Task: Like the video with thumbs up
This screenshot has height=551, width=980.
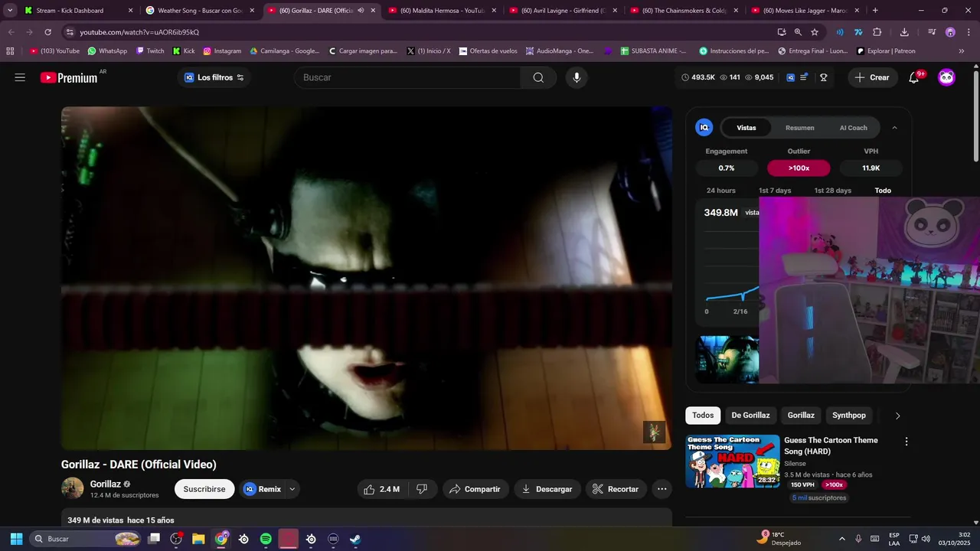Action: 382,489
